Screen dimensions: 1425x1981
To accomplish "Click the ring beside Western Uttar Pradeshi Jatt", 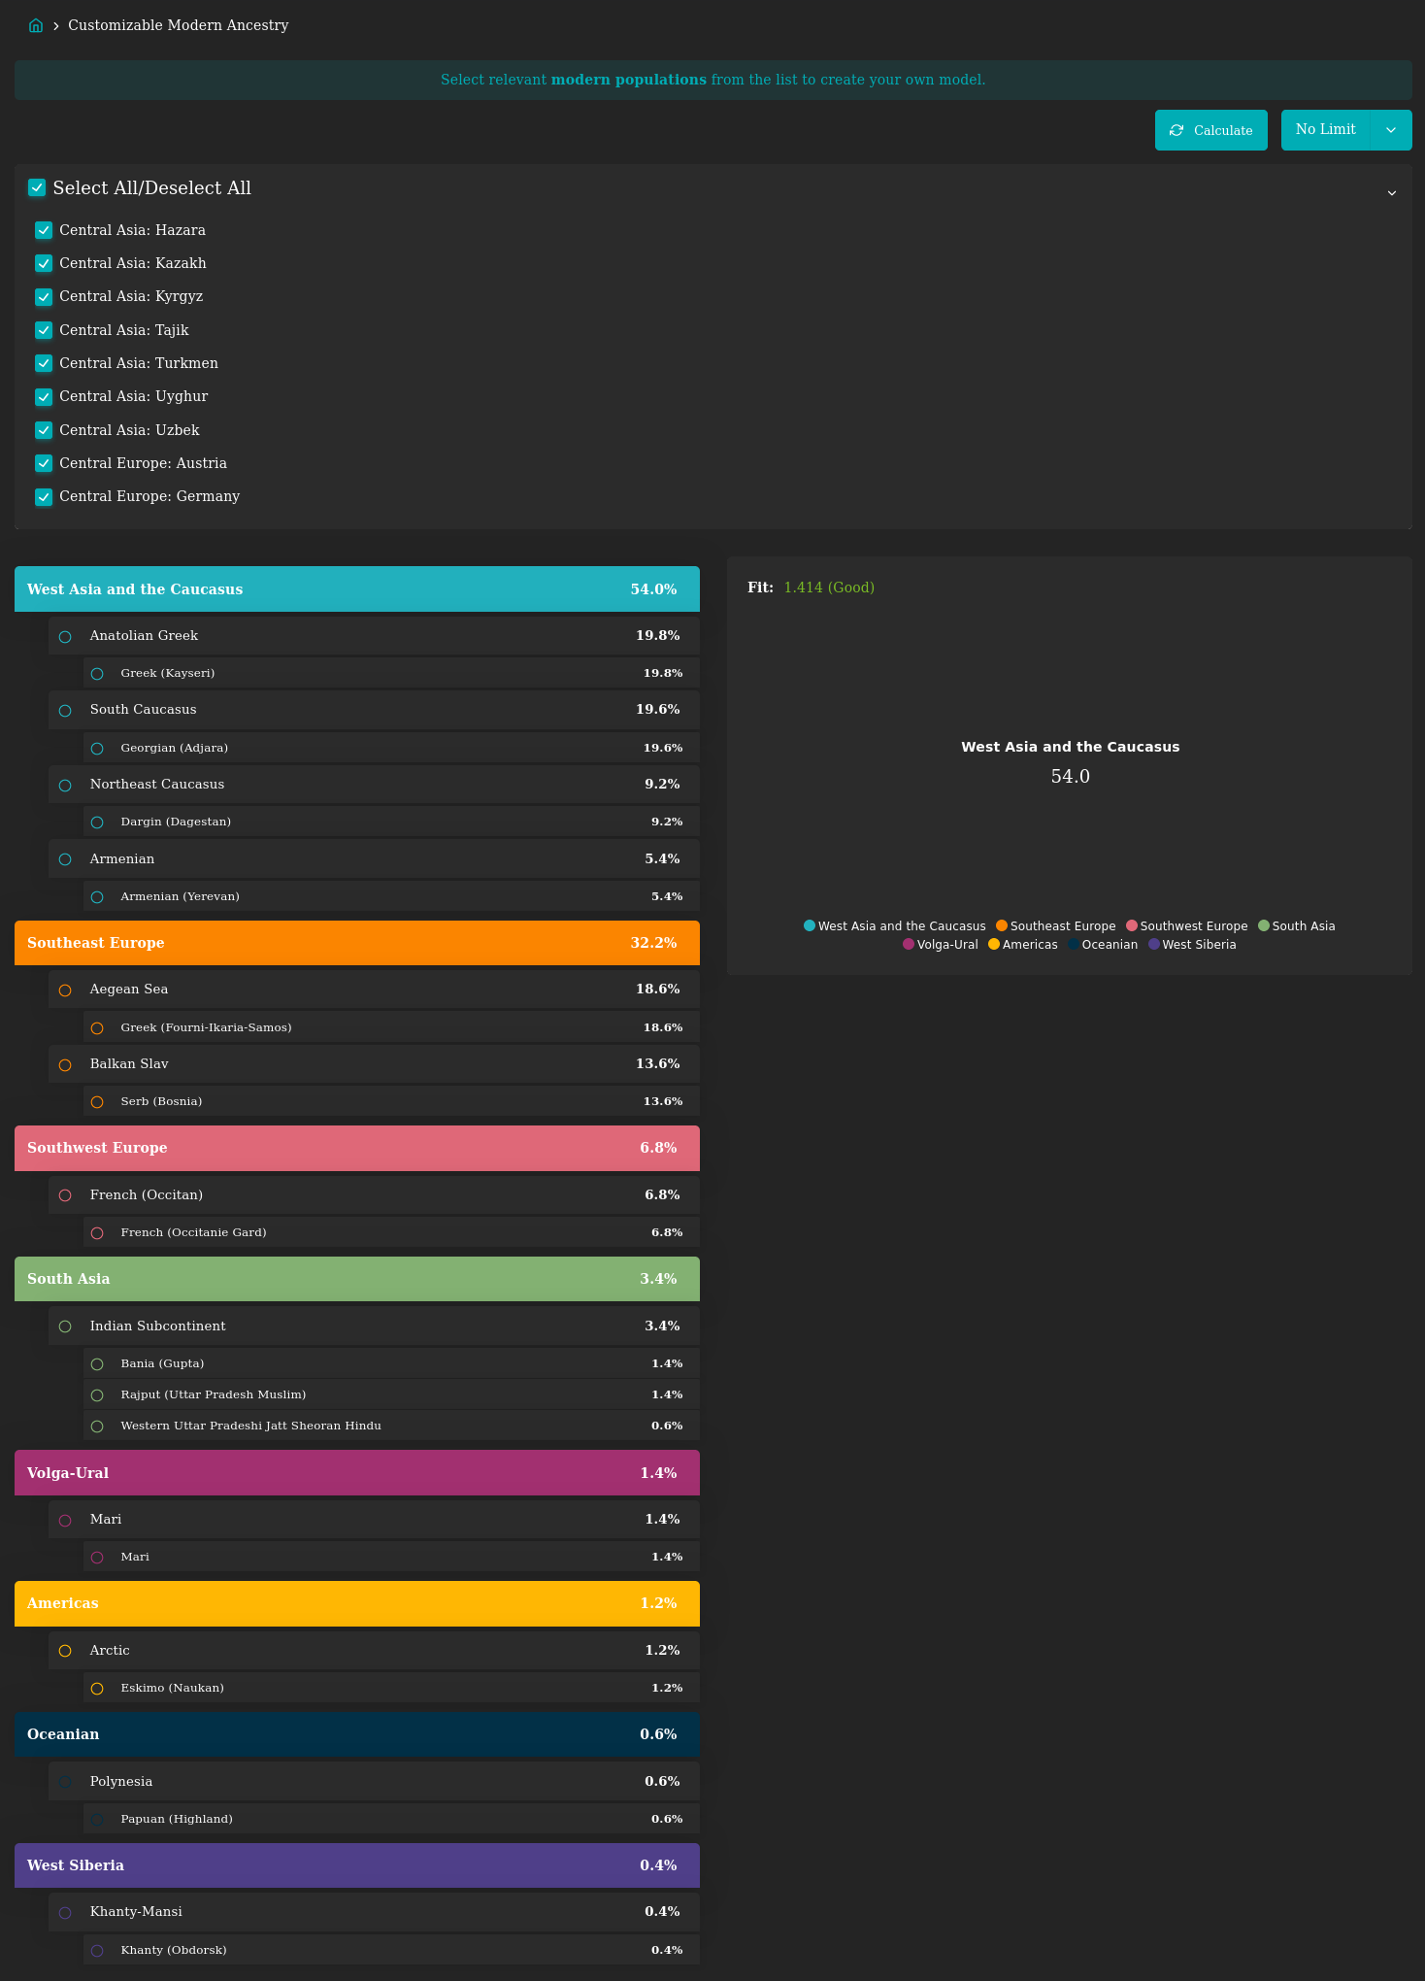I will 97,1427.
